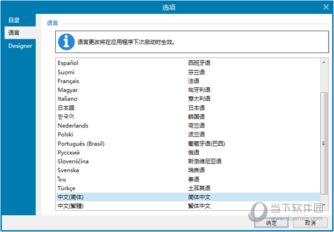The image size is (334, 232).
Task: Click the 西班牙语 description cell
Action: pyautogui.click(x=199, y=63)
